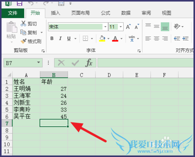Click the text orientation icon
Image resolution: width=195 pixels, height=157 pixels.
point(177,27)
